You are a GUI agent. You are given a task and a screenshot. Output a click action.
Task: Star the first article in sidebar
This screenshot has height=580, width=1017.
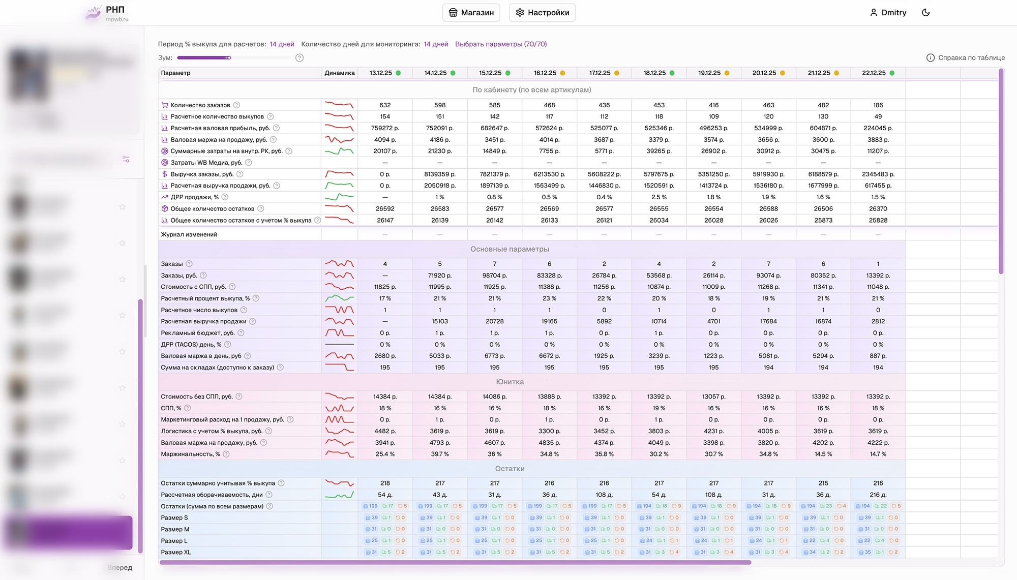click(x=122, y=207)
